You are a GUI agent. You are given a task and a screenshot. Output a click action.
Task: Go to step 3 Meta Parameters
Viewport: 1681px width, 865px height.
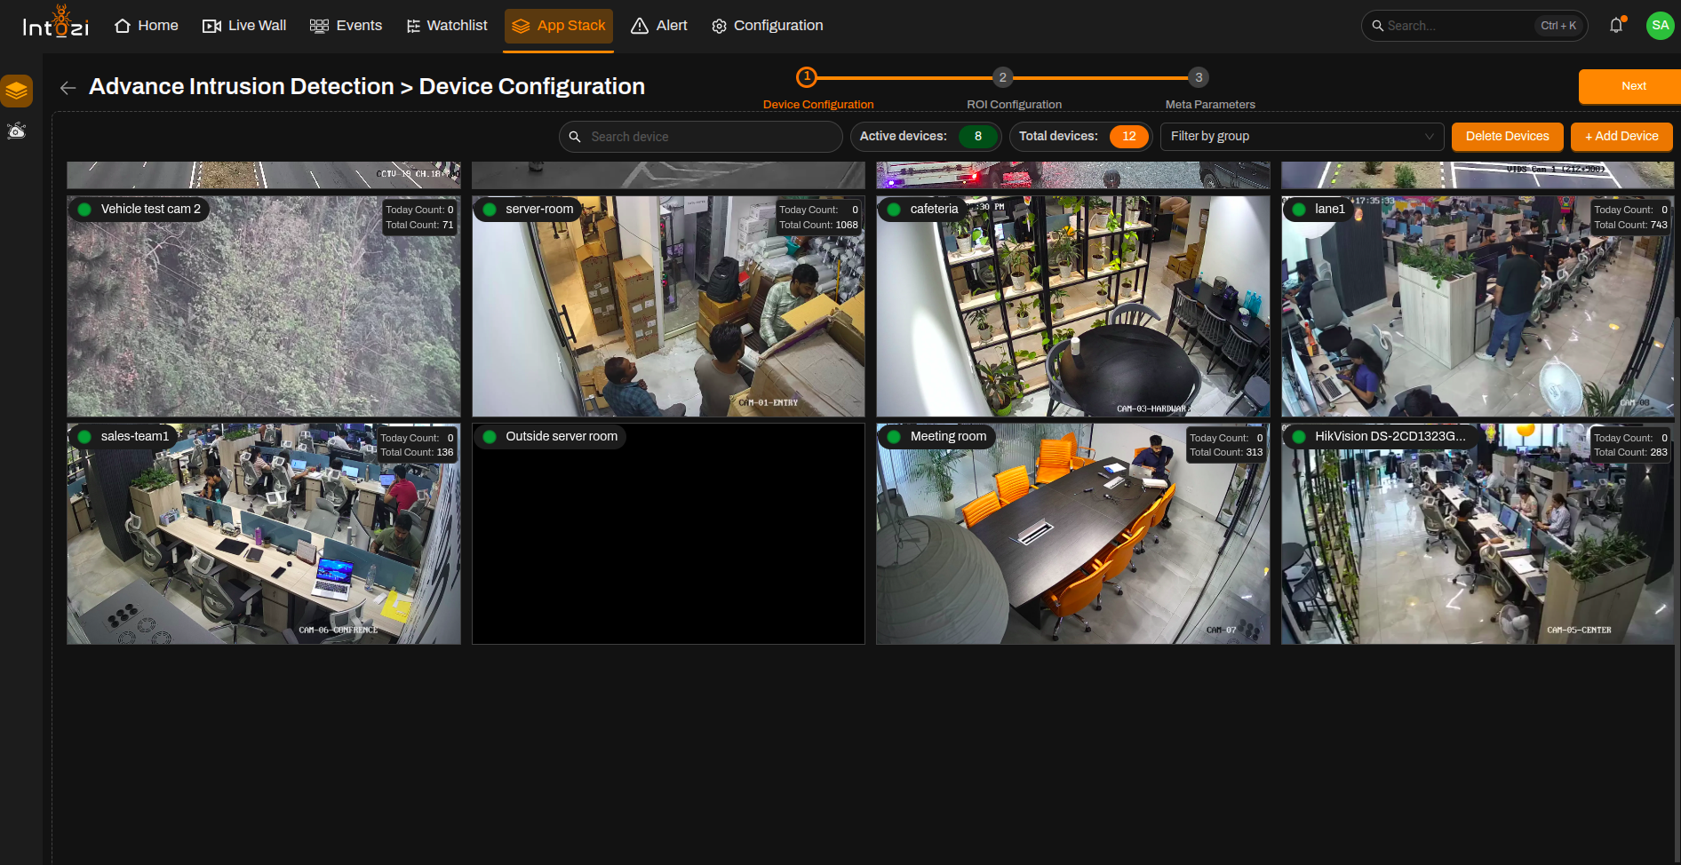click(x=1199, y=77)
